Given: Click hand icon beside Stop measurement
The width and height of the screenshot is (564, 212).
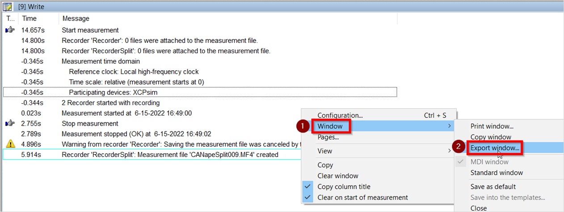Looking at the screenshot, I should point(9,123).
